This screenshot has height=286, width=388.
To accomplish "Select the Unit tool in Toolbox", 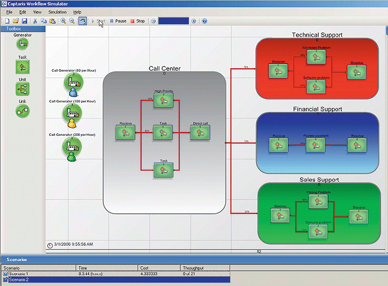I will [x=23, y=89].
